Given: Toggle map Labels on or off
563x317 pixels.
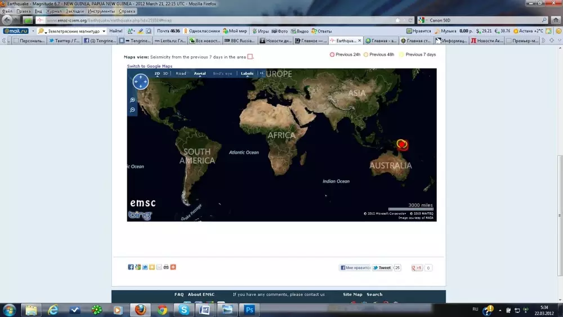Looking at the screenshot, I should tap(247, 74).
